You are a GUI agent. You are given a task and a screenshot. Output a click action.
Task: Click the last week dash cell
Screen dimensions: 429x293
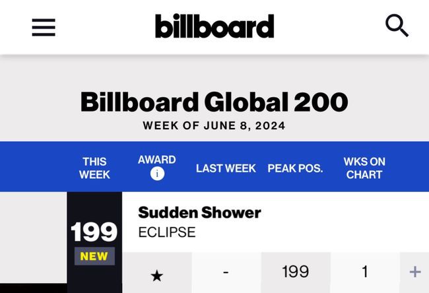(x=226, y=272)
